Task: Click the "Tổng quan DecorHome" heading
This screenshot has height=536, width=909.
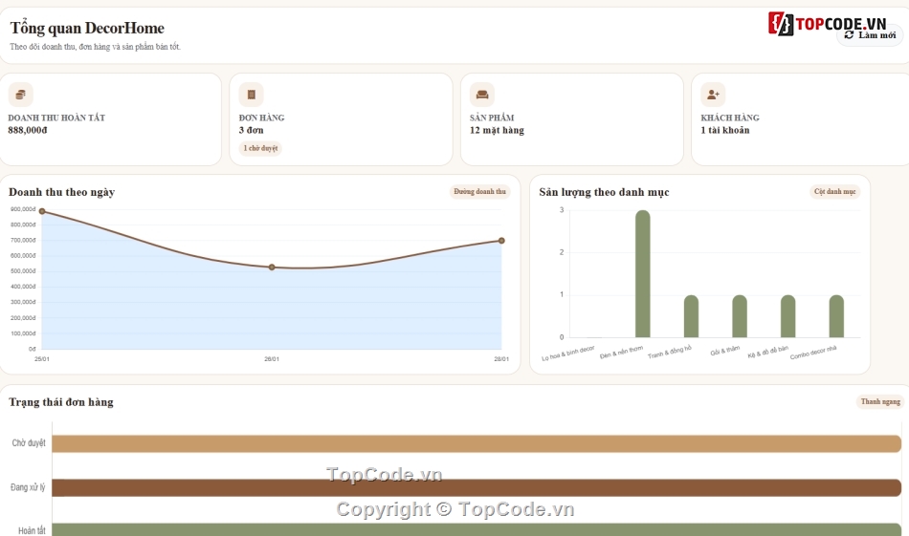Action: [x=87, y=28]
